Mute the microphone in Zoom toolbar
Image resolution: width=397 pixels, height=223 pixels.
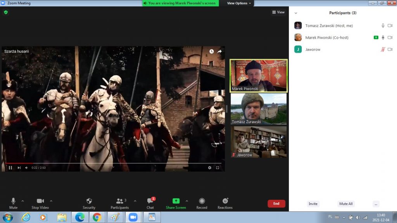pos(13,203)
